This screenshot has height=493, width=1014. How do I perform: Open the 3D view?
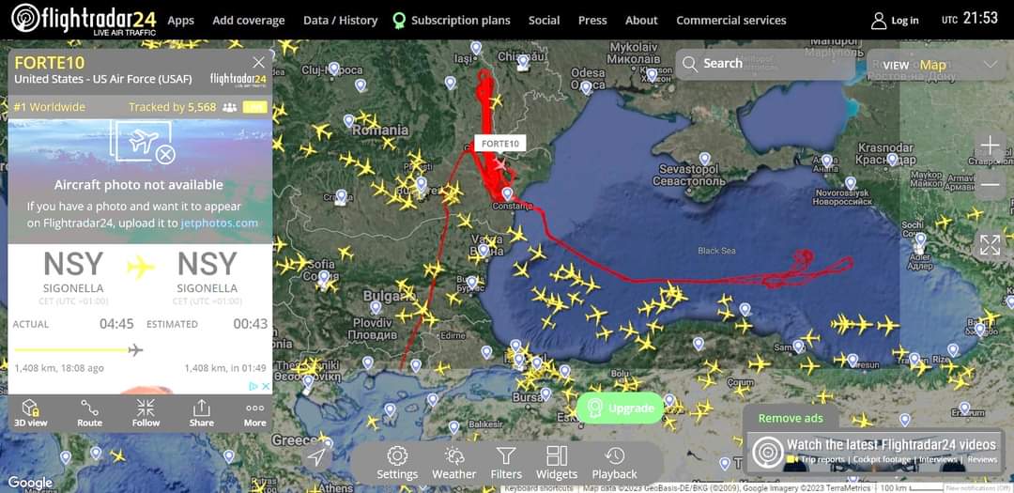pyautogui.click(x=30, y=413)
